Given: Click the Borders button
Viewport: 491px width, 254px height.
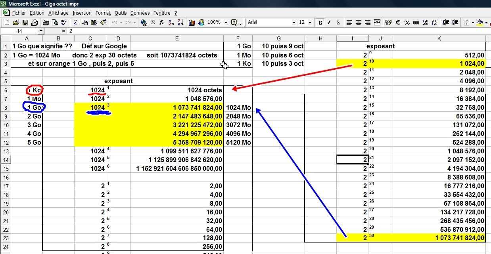Looking at the screenshot, I should click(x=467, y=23).
